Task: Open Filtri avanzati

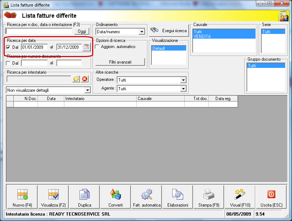Action: click(x=120, y=62)
